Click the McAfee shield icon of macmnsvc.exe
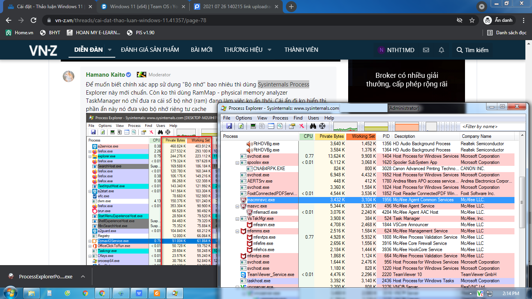Viewport: 532px width, 299px height. click(x=244, y=200)
